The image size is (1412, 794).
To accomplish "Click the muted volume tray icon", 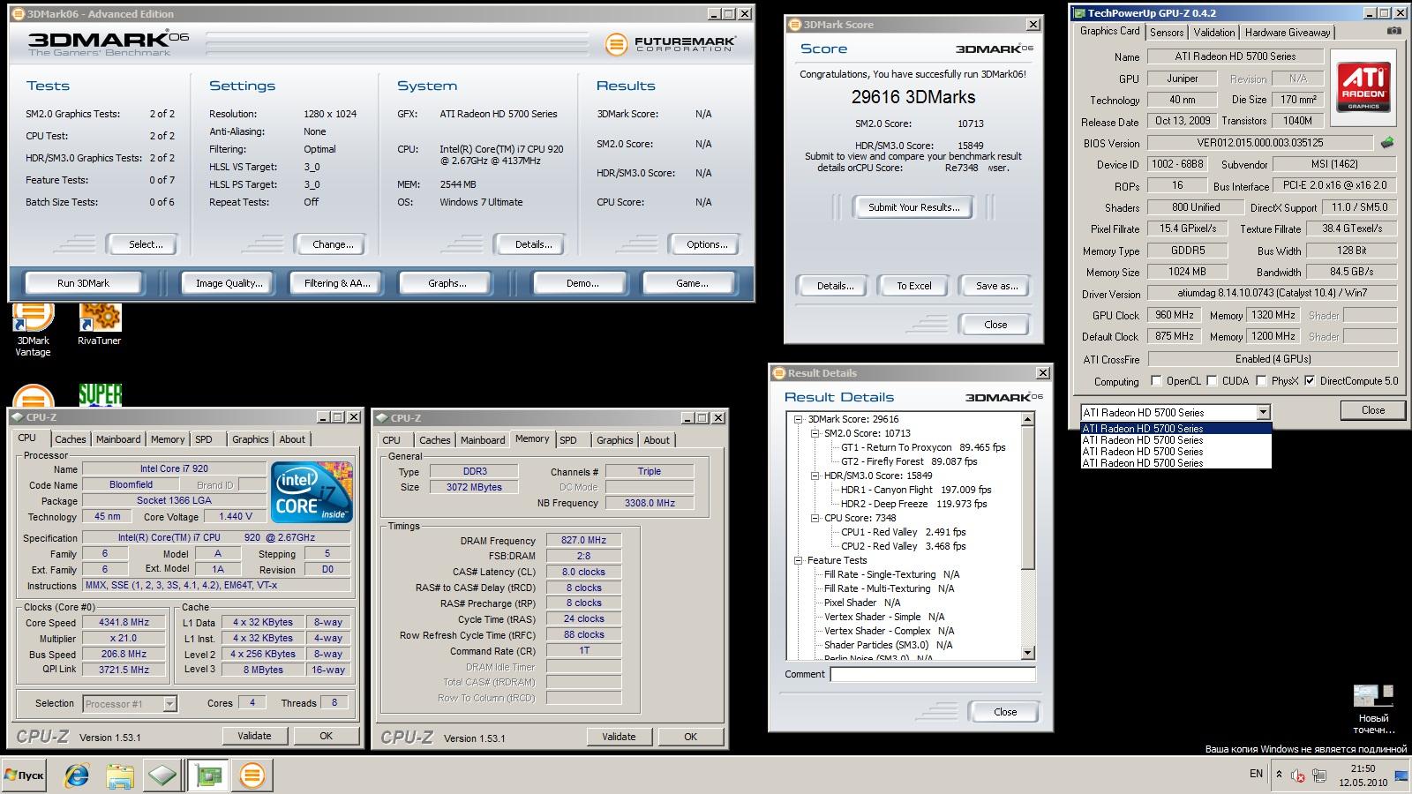I will pyautogui.click(x=1298, y=775).
